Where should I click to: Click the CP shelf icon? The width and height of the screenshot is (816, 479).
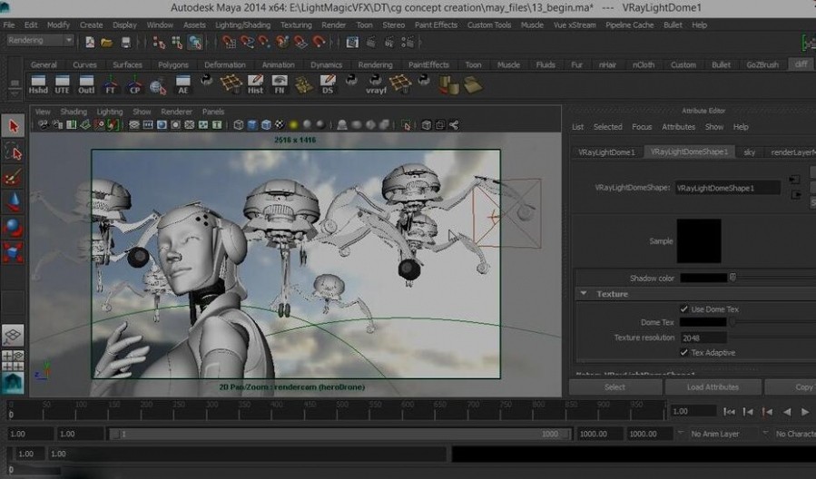[134, 84]
